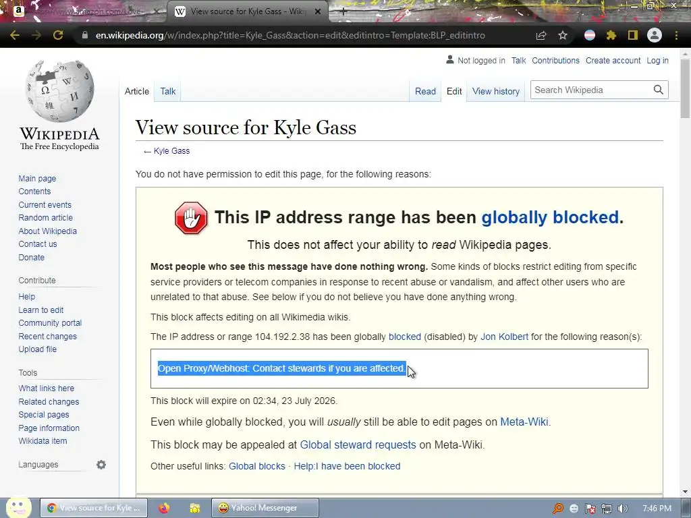Viewport: 691px width, 518px height.
Task: Open a Random article
Action: pos(45,217)
